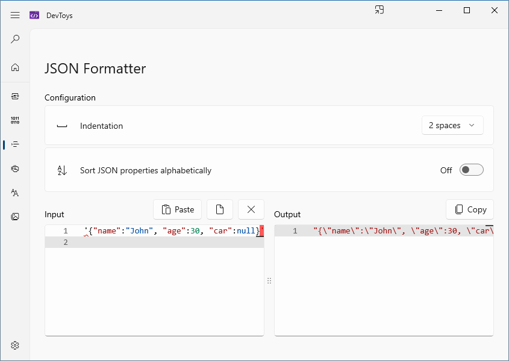Click inside the Input JSON editor
509x361 pixels.
point(155,280)
